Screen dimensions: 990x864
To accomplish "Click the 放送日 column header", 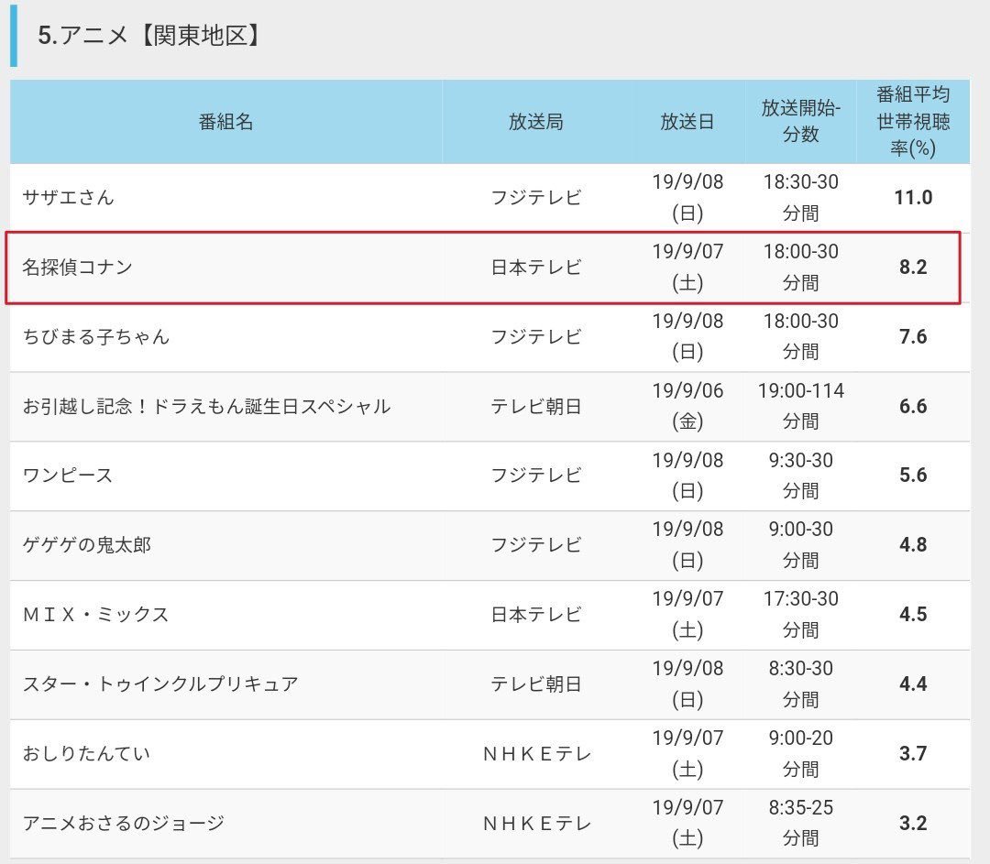I will (x=687, y=121).
